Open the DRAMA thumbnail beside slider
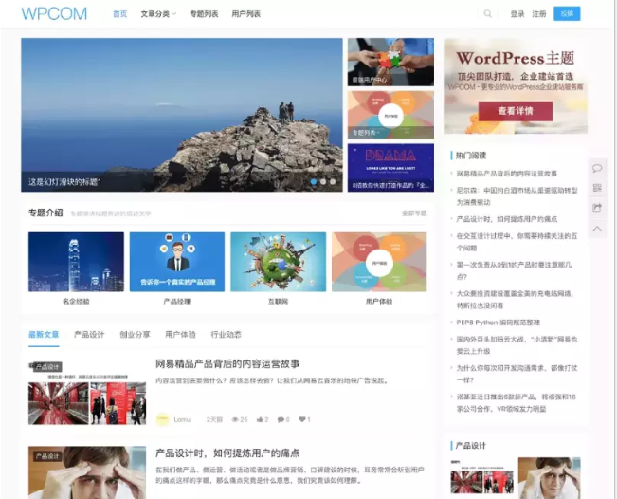 point(390,168)
